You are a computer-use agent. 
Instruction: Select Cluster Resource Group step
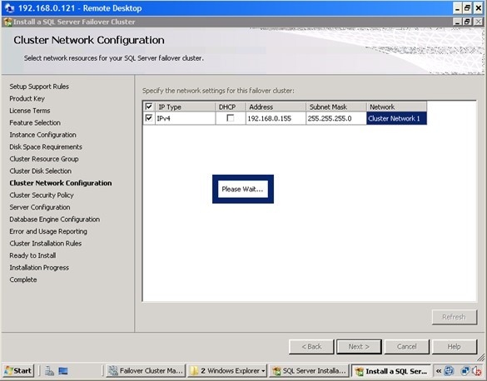pyautogui.click(x=44, y=159)
